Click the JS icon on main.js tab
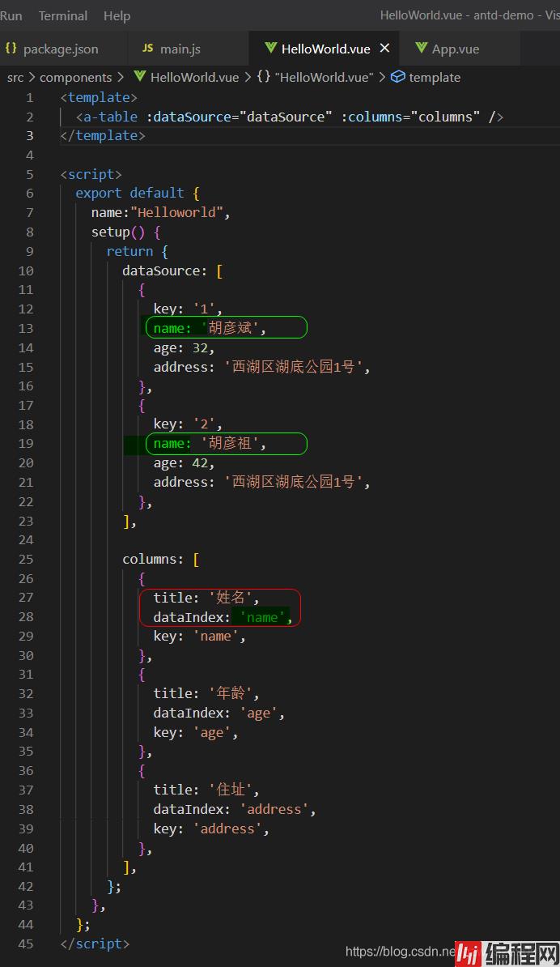The width and height of the screenshot is (560, 967). pos(147,49)
